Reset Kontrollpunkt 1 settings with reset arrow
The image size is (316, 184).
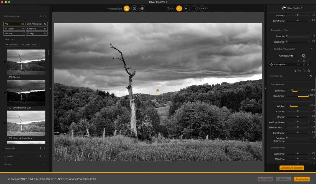click(x=311, y=76)
